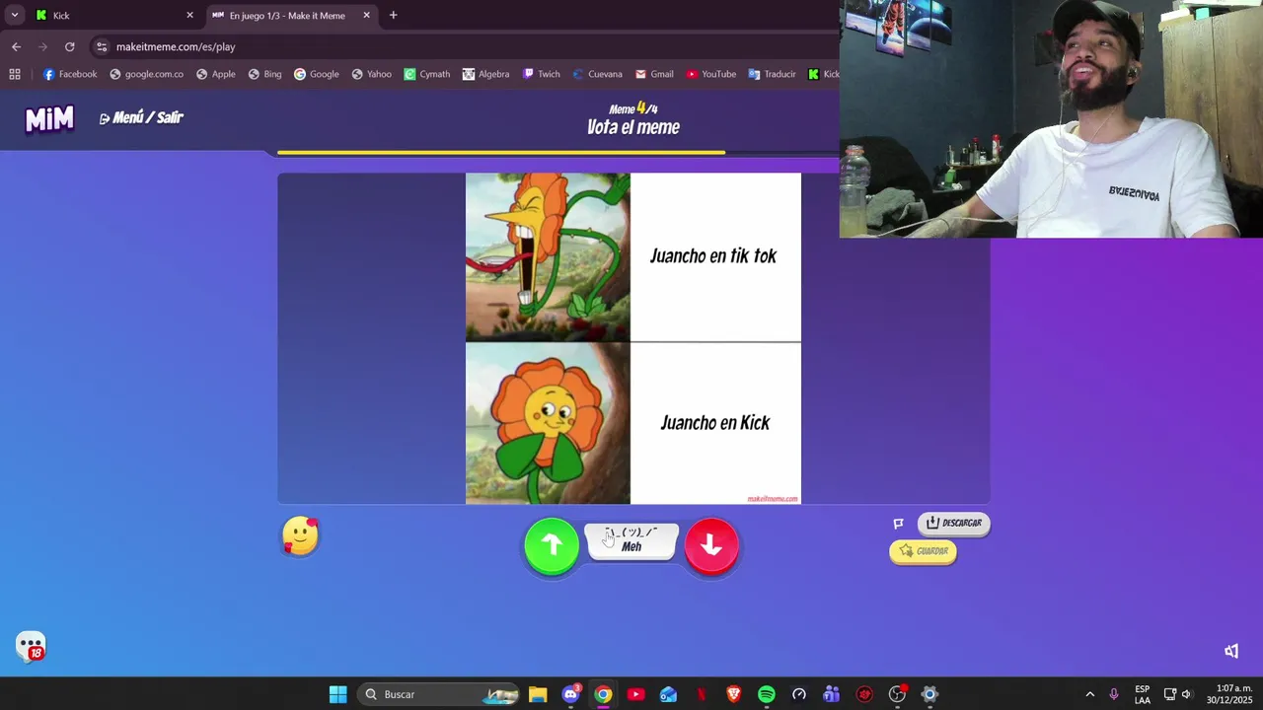
Task: Open the Apple bookmark
Action: 215,74
